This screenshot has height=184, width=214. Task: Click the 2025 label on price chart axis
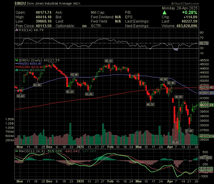pos(80,147)
